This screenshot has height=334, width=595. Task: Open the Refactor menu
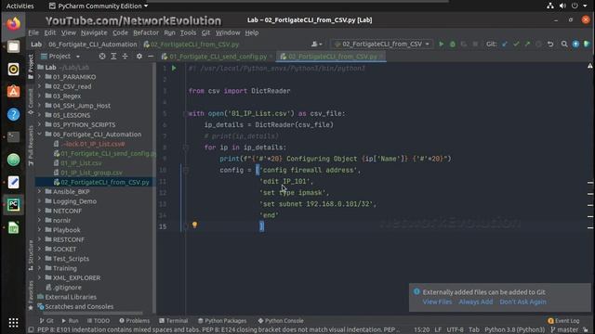point(146,32)
